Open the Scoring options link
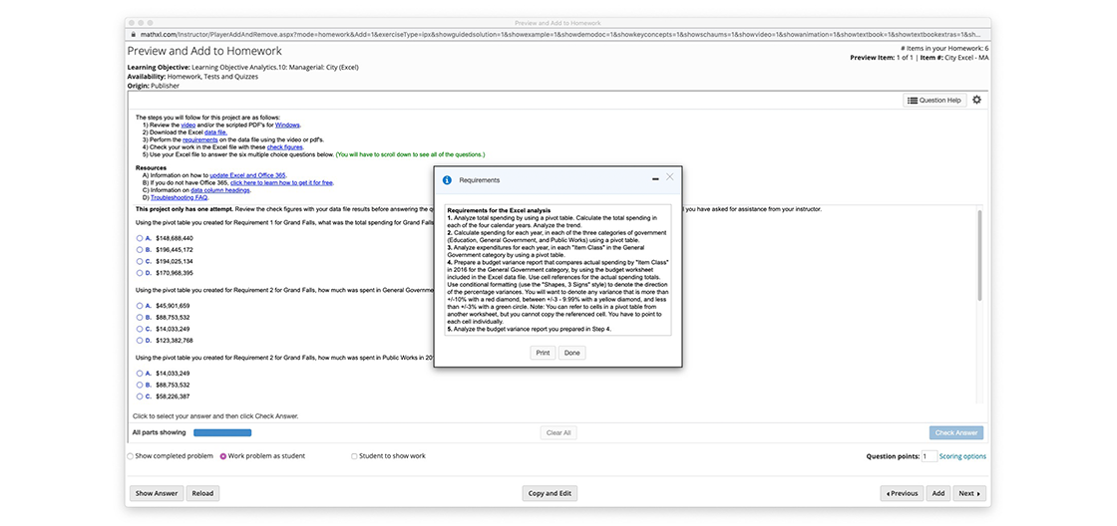Screen dimensions: 1117x526 (962, 456)
